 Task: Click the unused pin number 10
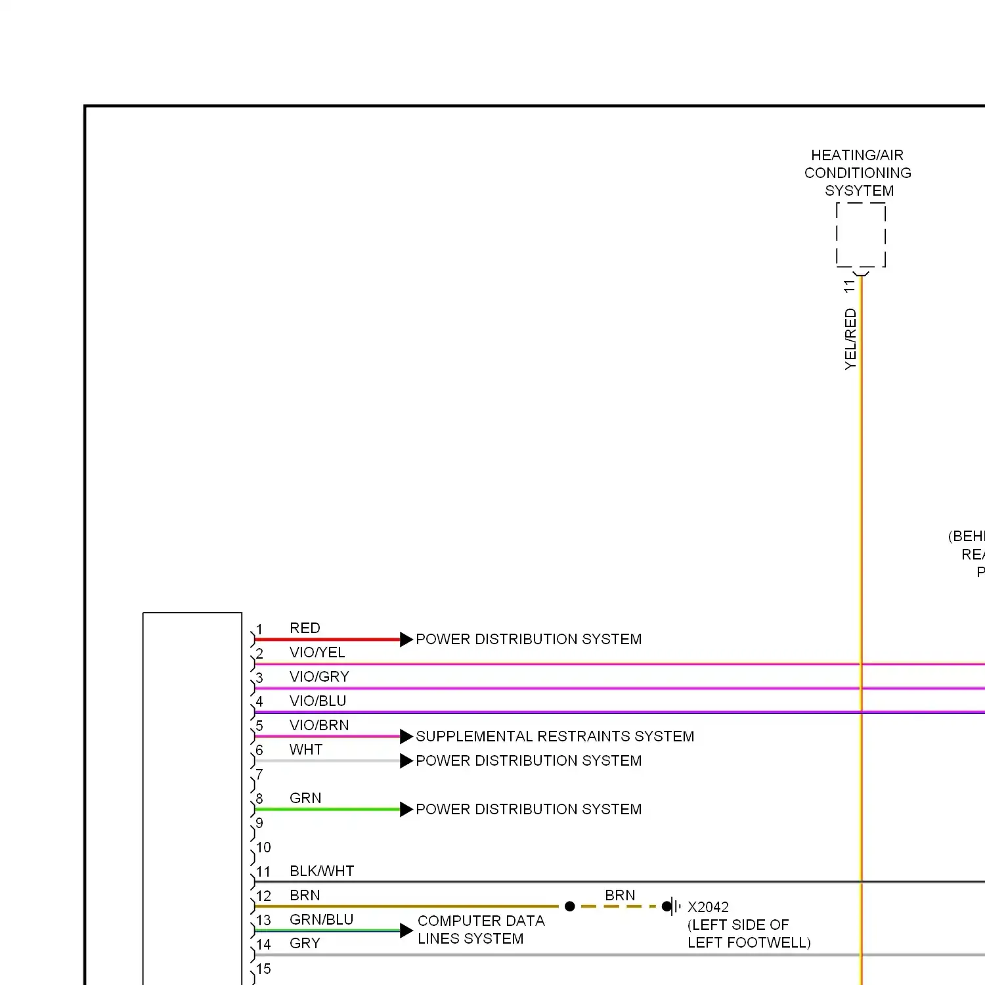click(263, 847)
